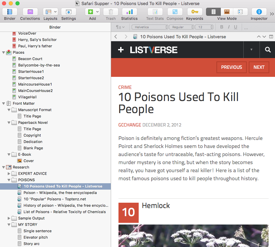Open the Helvetica font family dropdown
The height and width of the screenshot is (247, 275).
click(x=150, y=27)
